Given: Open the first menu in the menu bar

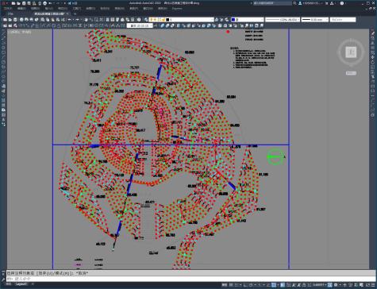Looking at the screenshot, I should (x=8, y=9).
